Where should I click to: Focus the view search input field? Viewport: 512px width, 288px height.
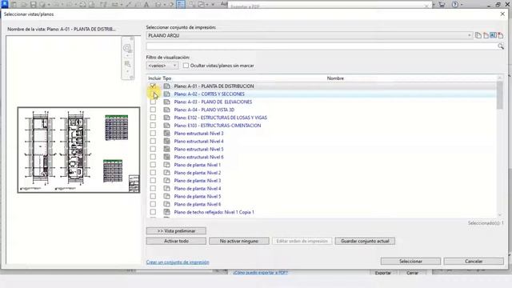tap(322, 46)
